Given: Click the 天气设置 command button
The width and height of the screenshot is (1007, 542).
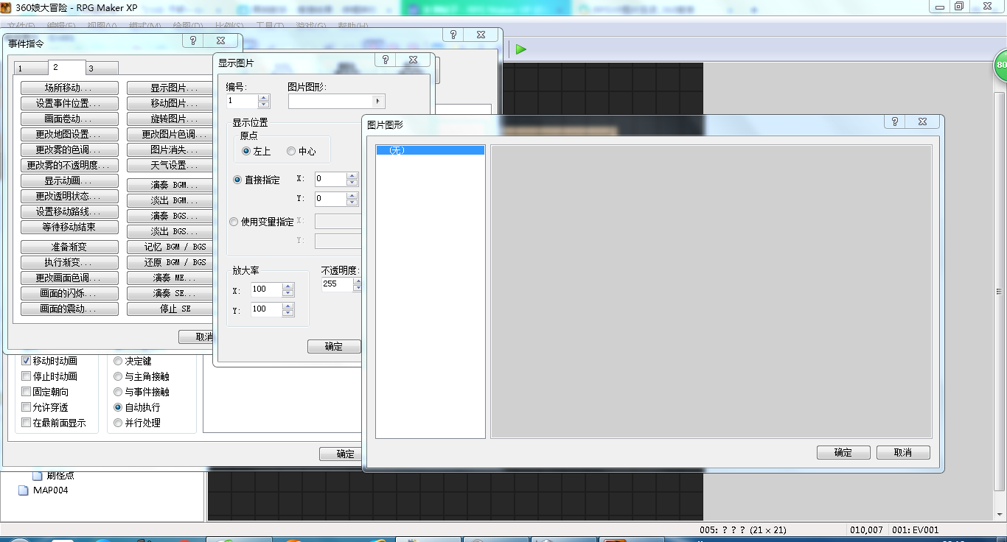Looking at the screenshot, I should click(170, 166).
